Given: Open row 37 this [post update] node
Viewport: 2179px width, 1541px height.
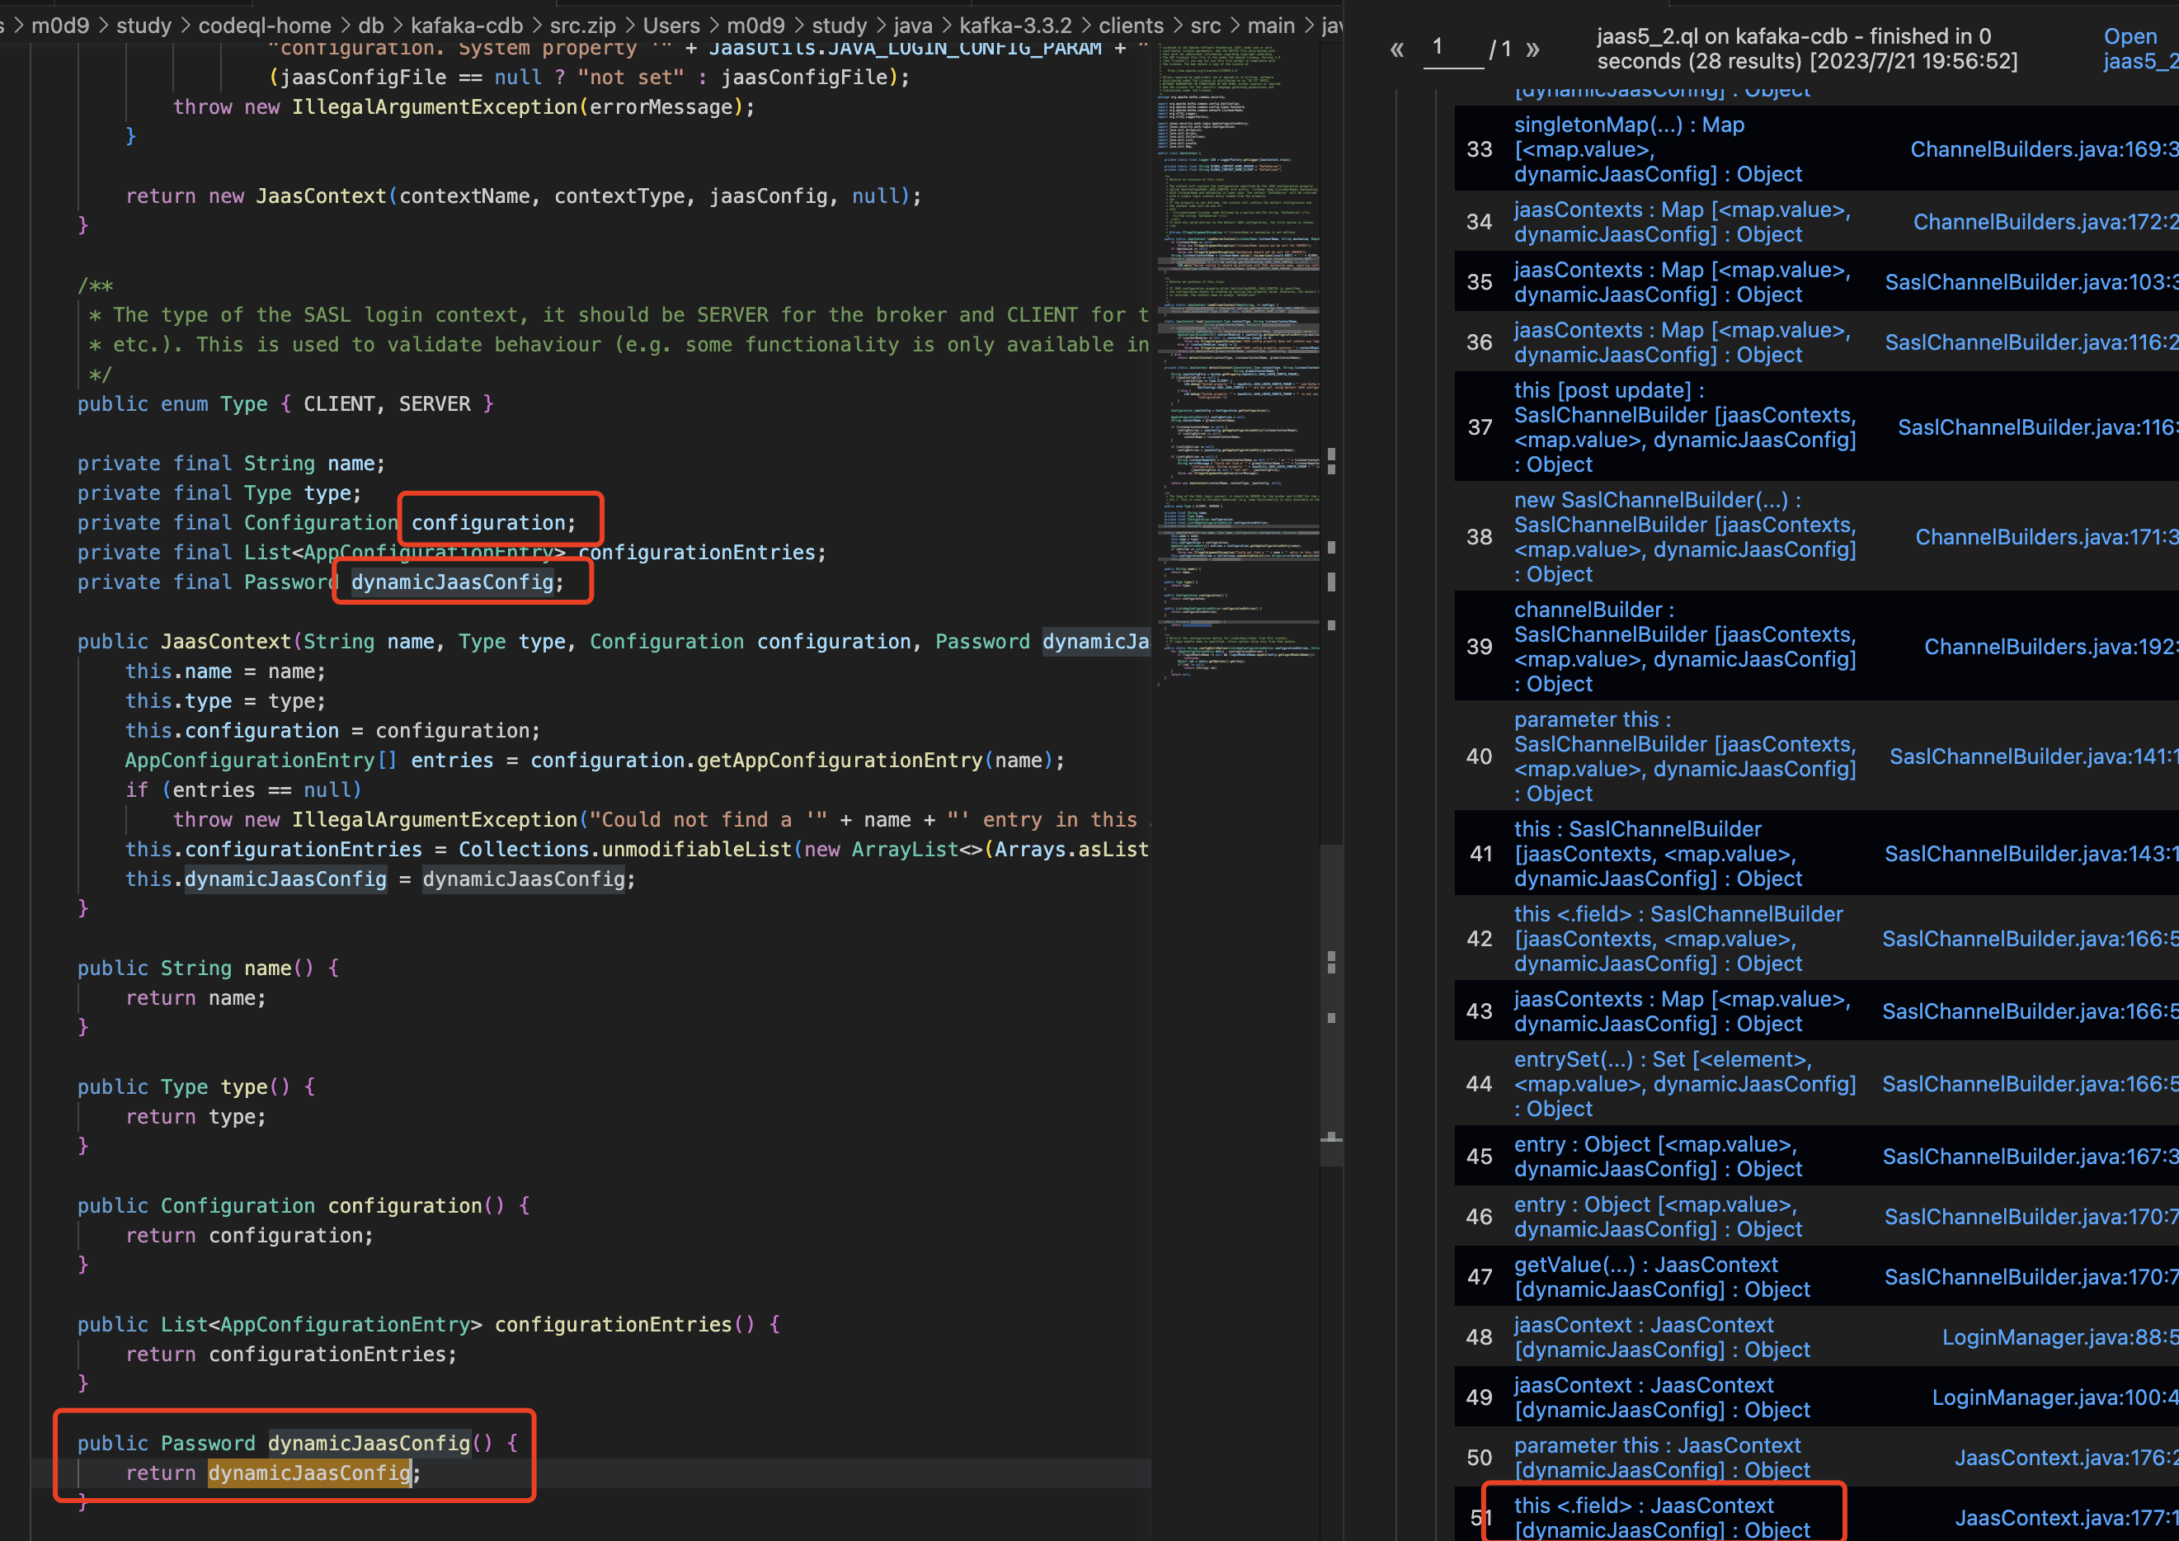Looking at the screenshot, I should point(1684,427).
